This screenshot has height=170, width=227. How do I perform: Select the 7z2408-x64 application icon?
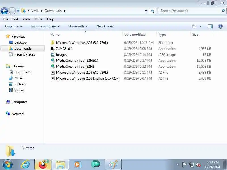pos(53,48)
